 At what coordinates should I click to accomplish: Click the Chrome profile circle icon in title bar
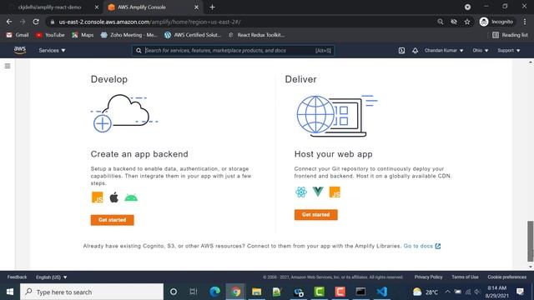(x=467, y=7)
